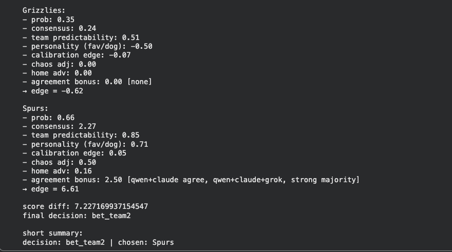Click the "Spurs:" heading line
The image size is (452, 252).
coord(35,108)
